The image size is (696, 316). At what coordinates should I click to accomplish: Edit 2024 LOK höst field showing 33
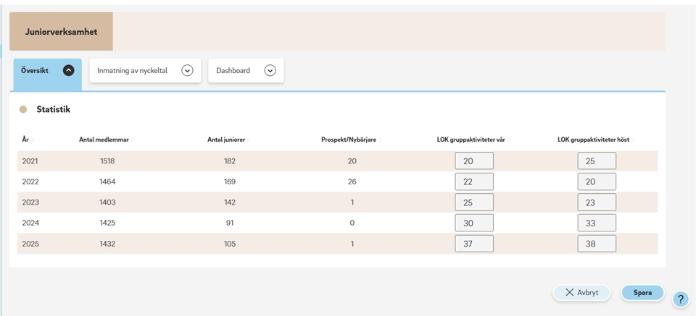point(597,223)
